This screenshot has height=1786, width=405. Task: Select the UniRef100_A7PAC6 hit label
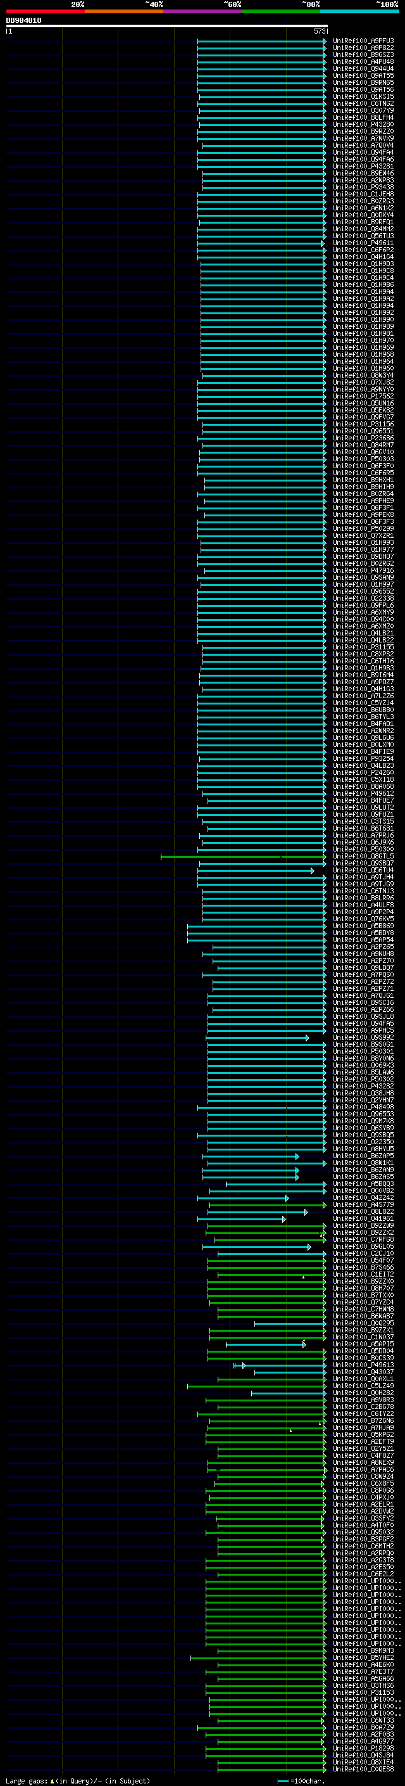(363, 1470)
